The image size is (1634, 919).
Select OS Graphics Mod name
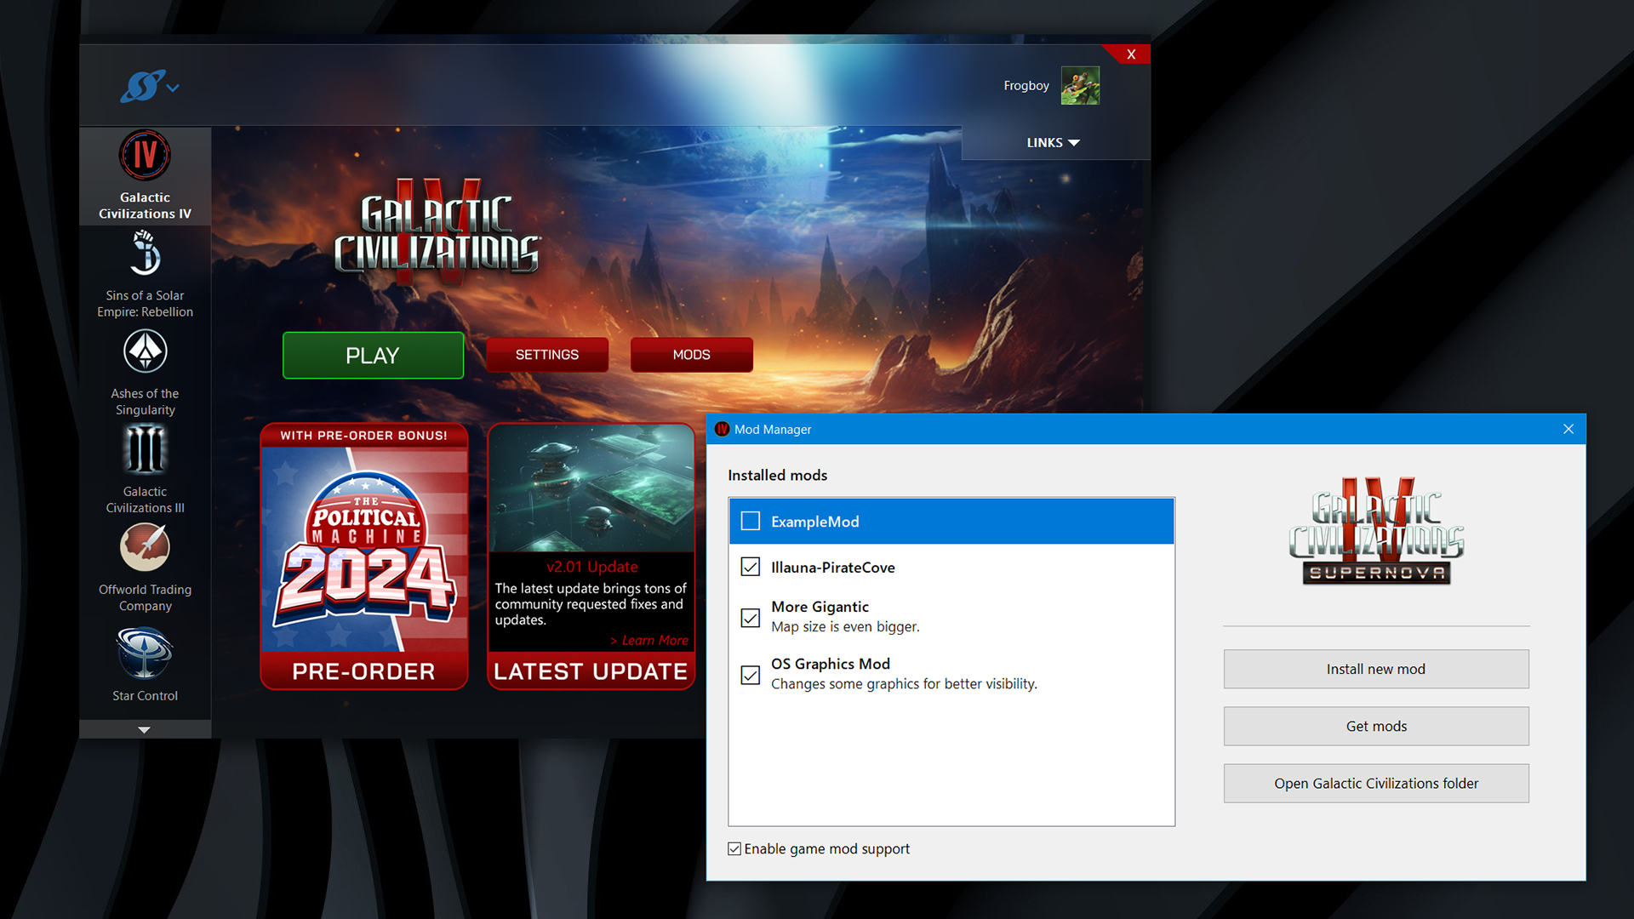point(830,664)
